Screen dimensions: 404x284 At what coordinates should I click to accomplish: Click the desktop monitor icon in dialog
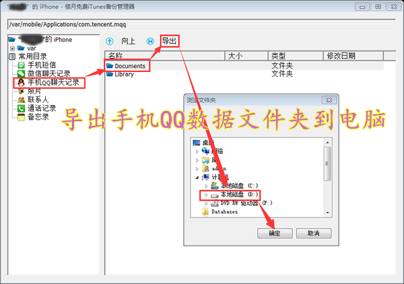(x=197, y=143)
